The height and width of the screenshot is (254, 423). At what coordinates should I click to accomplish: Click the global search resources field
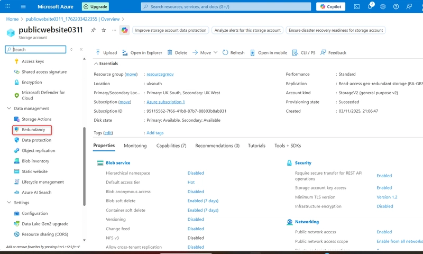[x=226, y=7]
